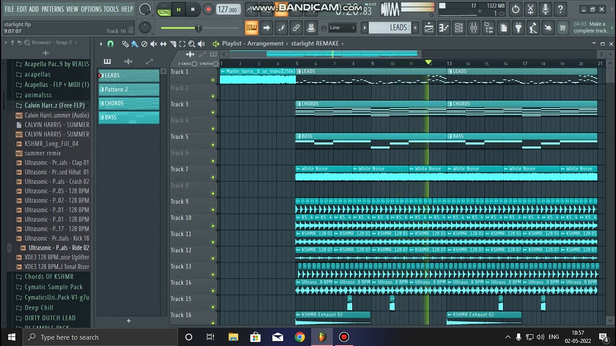
Task: Open the content library shopping cart
Action: tap(563, 28)
